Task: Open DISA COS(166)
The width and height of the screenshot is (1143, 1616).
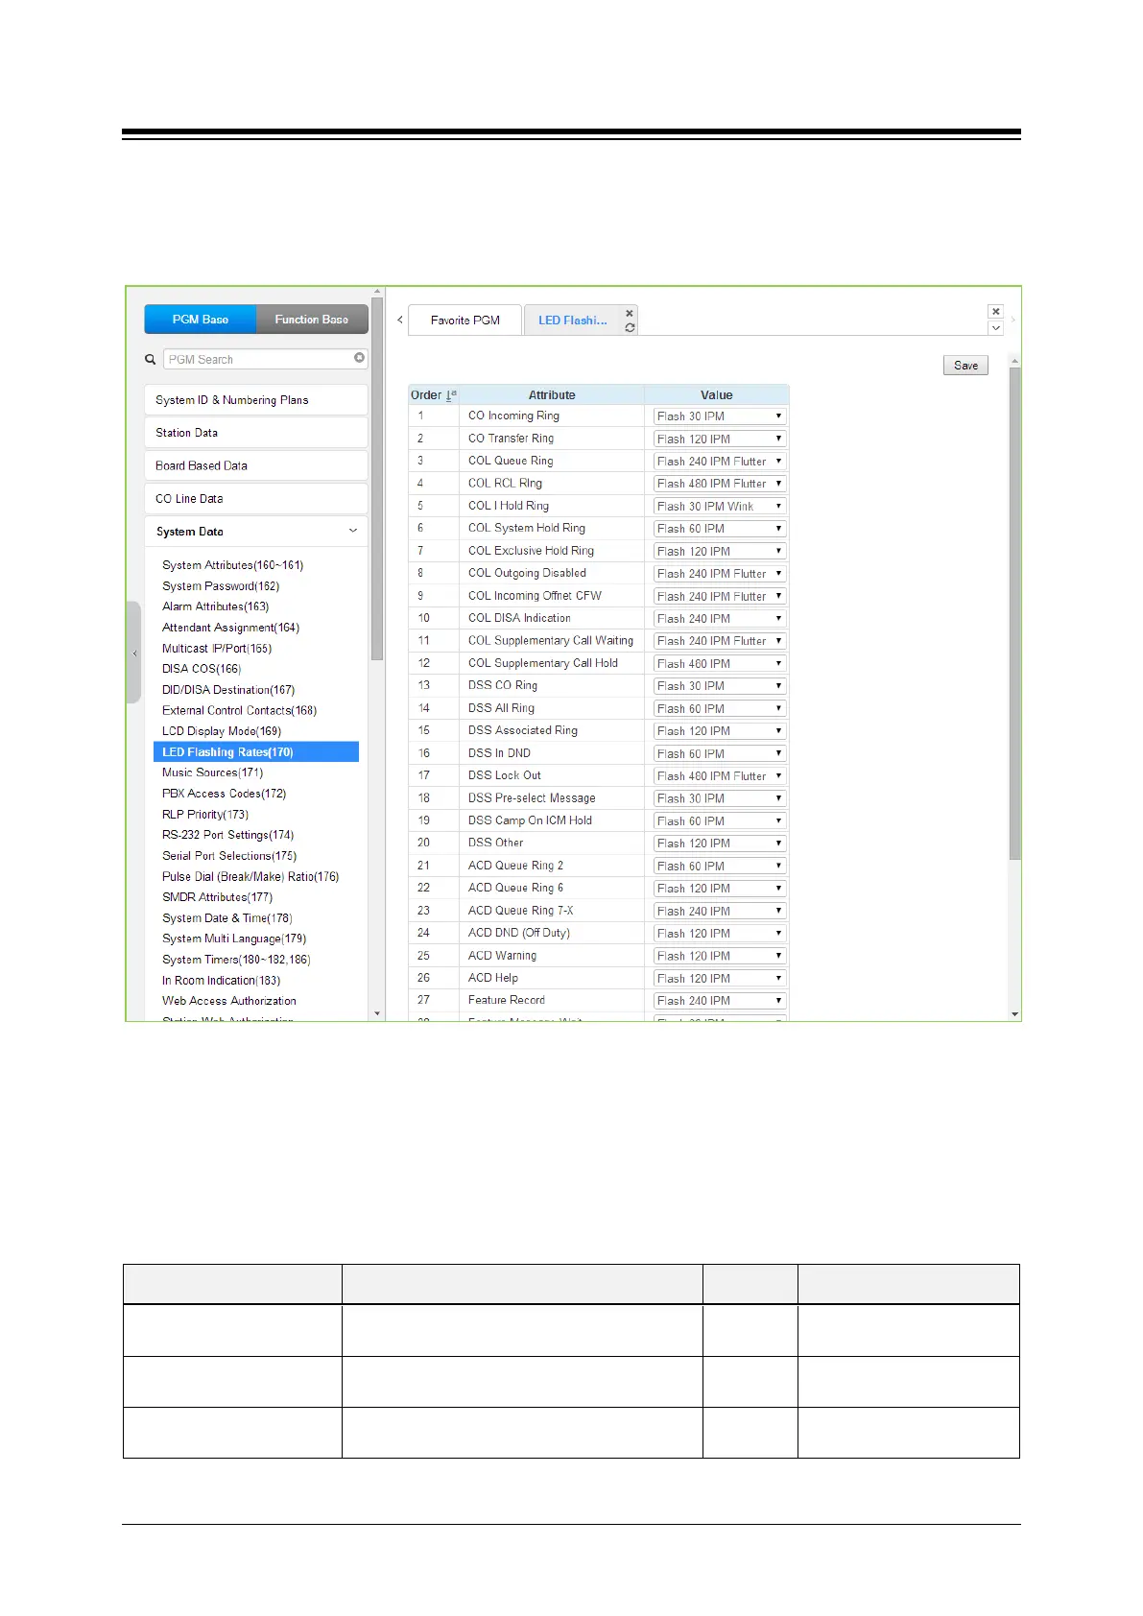Action: (202, 669)
